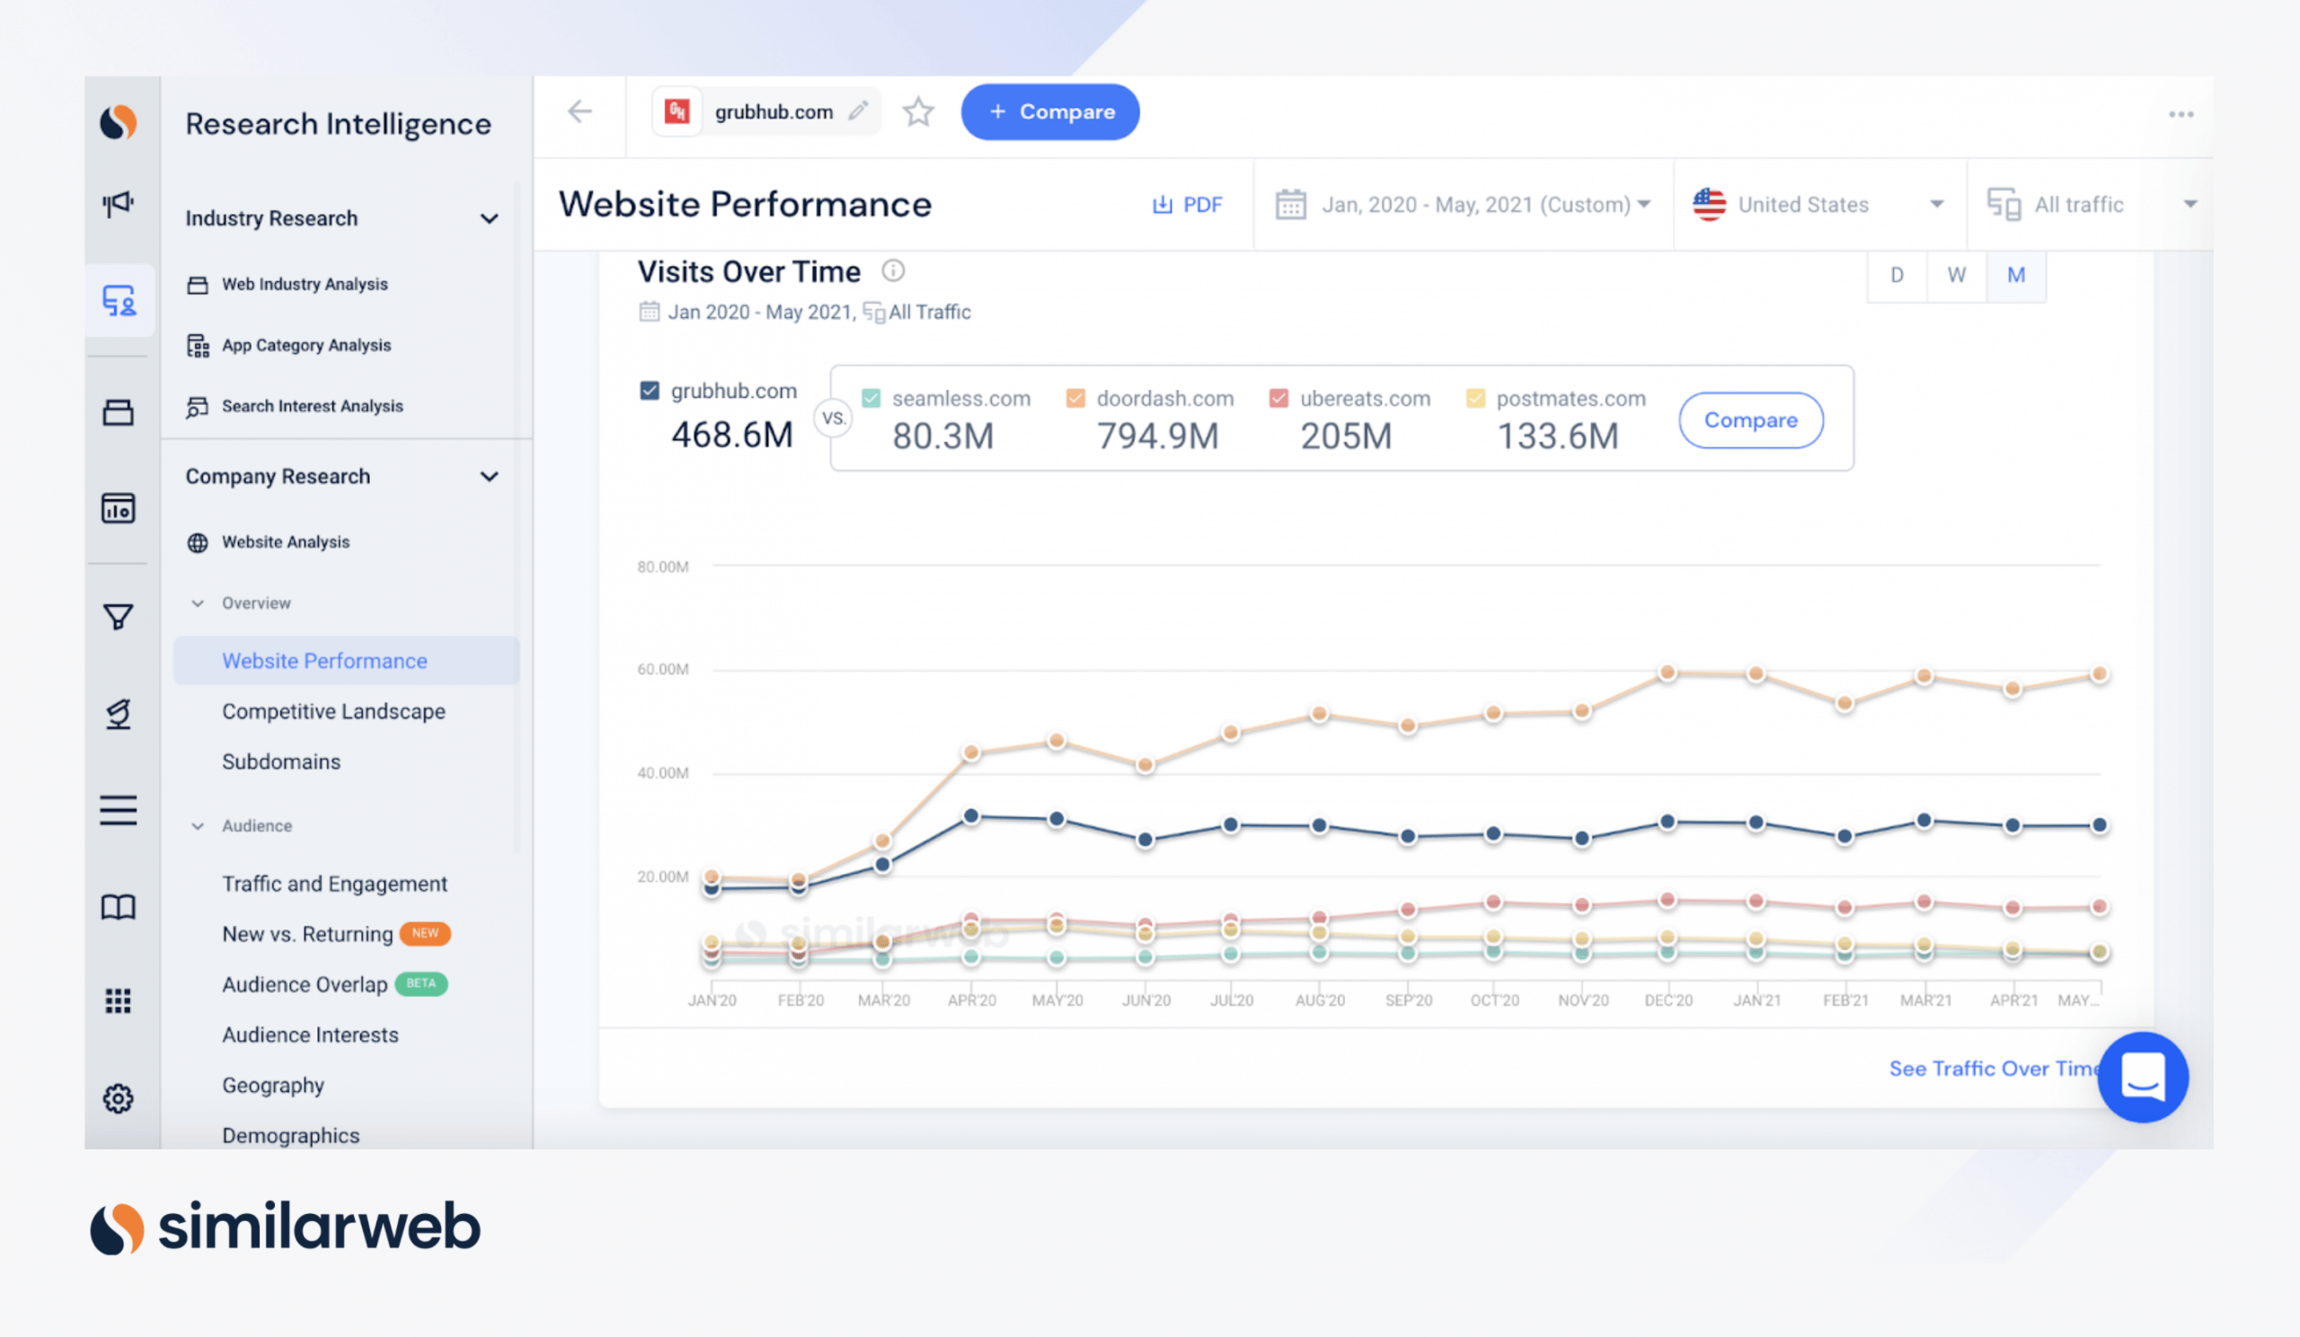Open the apps grid icon in sidebar
The image size is (2300, 1337).
tap(118, 1000)
